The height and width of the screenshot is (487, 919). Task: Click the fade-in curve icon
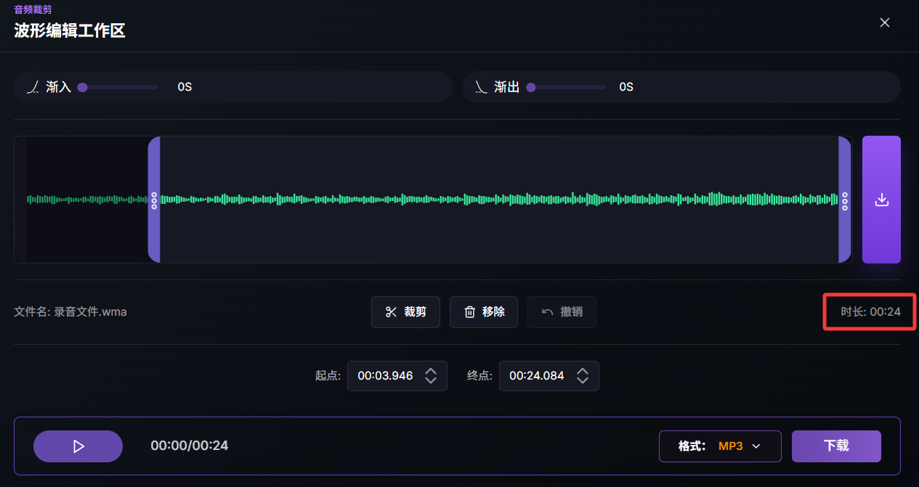point(33,87)
